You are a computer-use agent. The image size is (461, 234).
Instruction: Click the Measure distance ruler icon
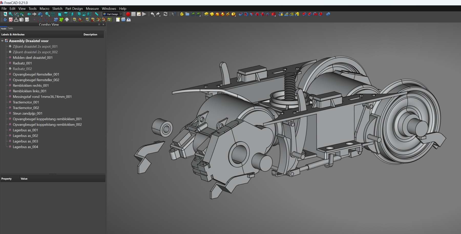tap(97, 14)
